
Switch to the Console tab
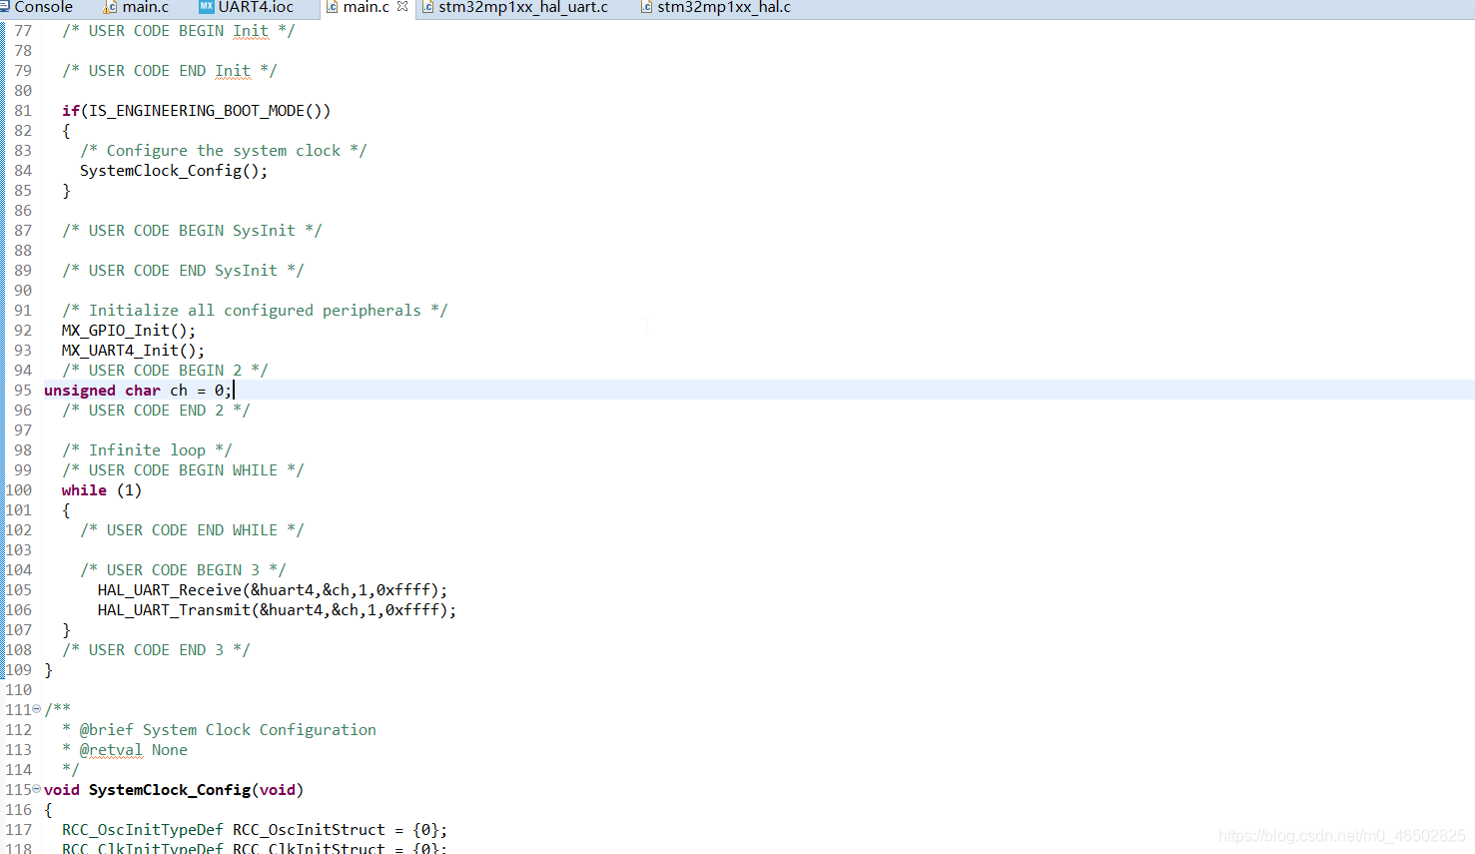[x=37, y=7]
